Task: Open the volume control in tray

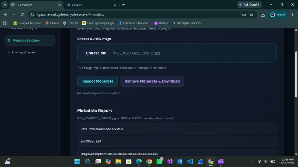Action: click(266, 161)
